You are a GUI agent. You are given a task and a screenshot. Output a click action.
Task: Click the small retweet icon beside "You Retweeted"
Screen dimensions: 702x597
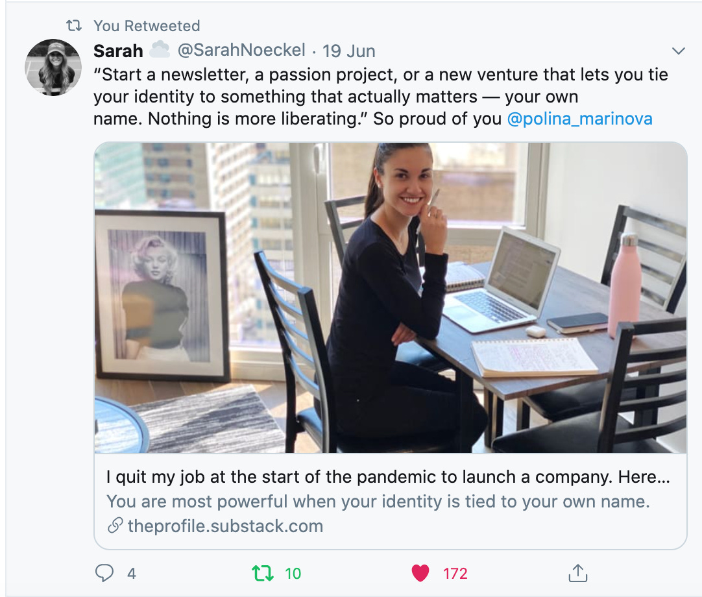(75, 26)
